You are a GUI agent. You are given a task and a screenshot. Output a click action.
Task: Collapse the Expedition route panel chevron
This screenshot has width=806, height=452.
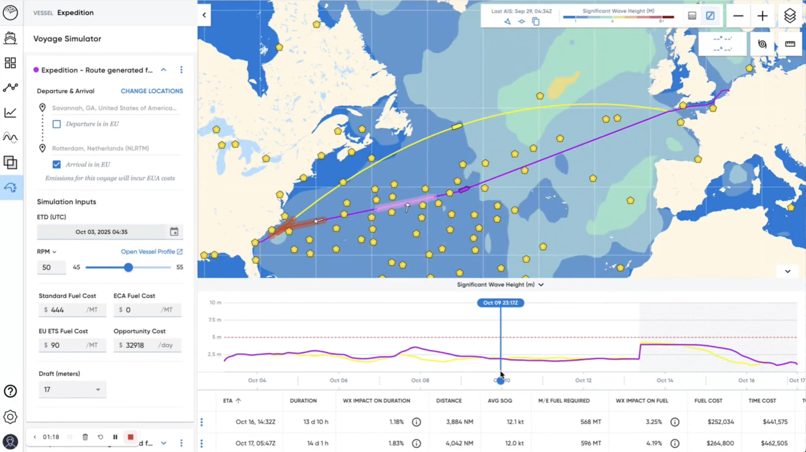[164, 70]
